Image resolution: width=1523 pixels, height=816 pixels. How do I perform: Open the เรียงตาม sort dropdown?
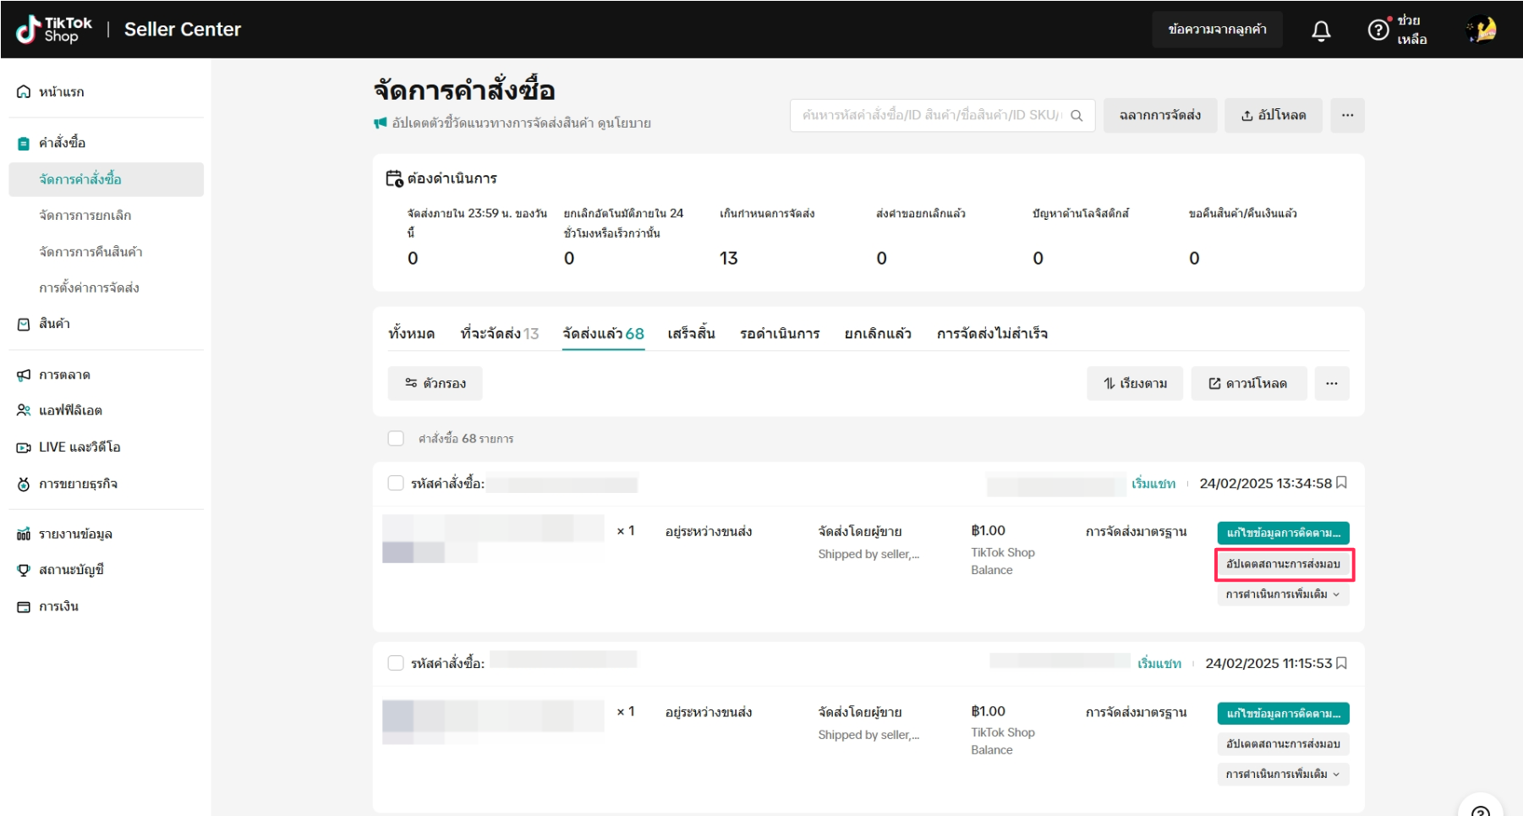coord(1135,384)
